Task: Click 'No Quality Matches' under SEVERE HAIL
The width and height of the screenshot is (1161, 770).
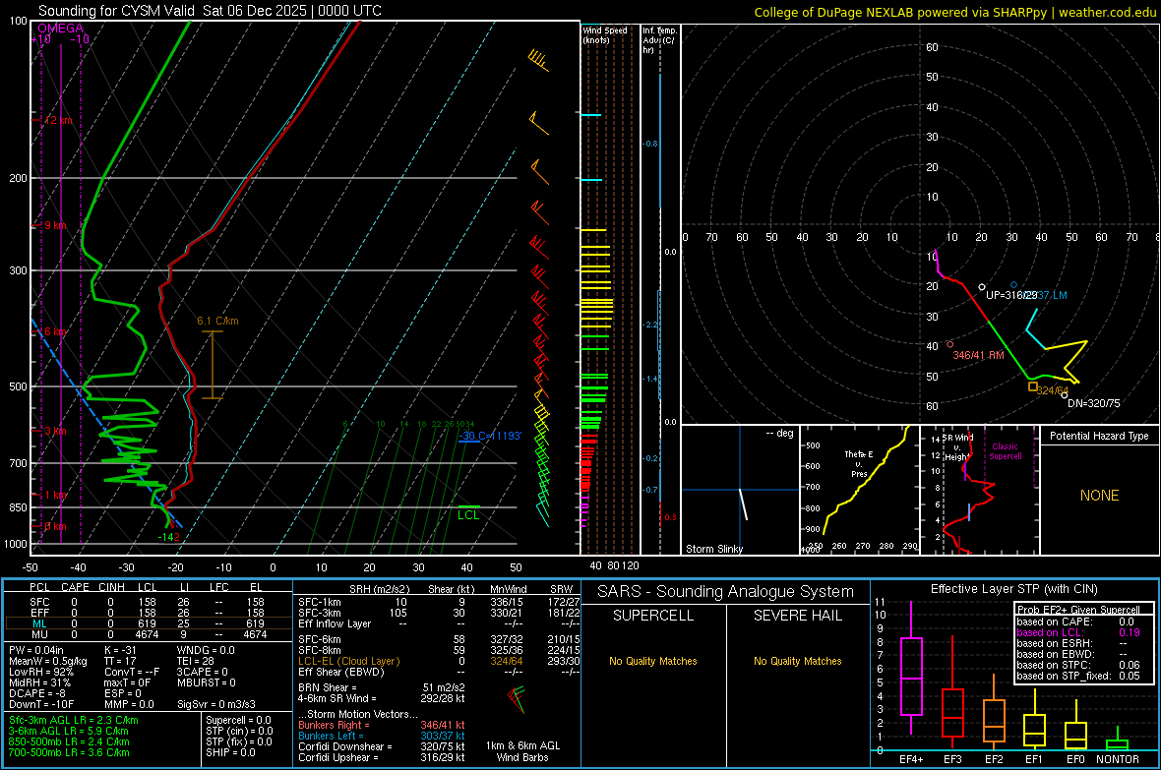Action: (x=797, y=661)
